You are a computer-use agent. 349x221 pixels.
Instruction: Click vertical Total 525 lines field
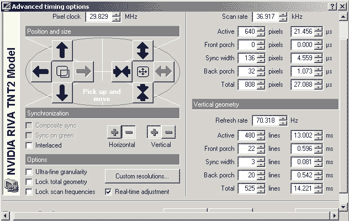pyautogui.click(x=248, y=188)
